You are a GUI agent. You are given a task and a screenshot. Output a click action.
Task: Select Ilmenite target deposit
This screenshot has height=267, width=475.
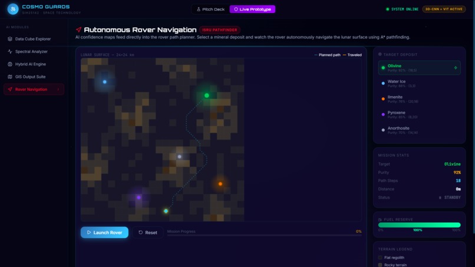pyautogui.click(x=419, y=99)
